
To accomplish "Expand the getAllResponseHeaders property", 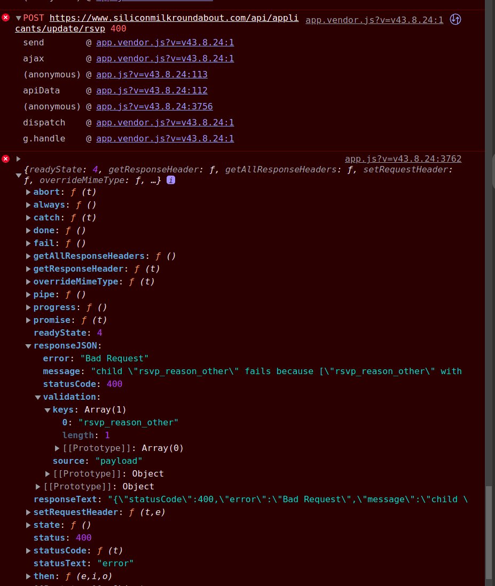I will pos(28,256).
